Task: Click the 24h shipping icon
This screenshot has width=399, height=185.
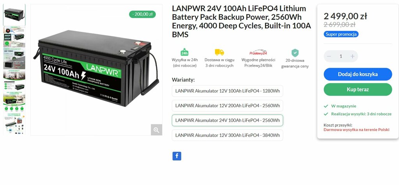Action: tap(184, 52)
